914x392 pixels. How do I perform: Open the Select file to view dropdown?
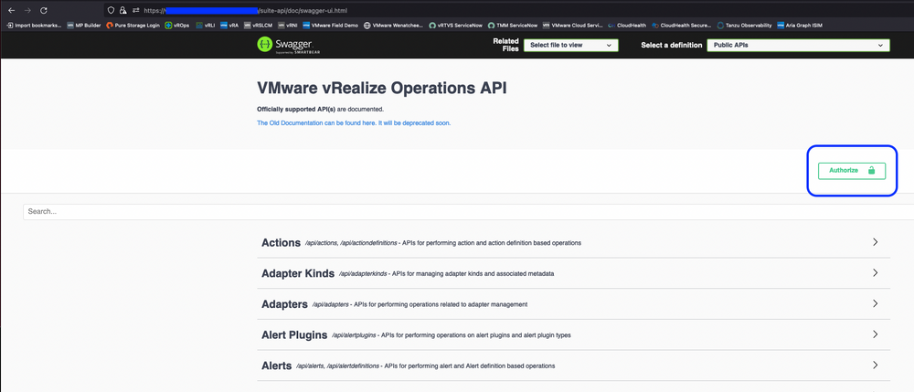click(x=570, y=45)
